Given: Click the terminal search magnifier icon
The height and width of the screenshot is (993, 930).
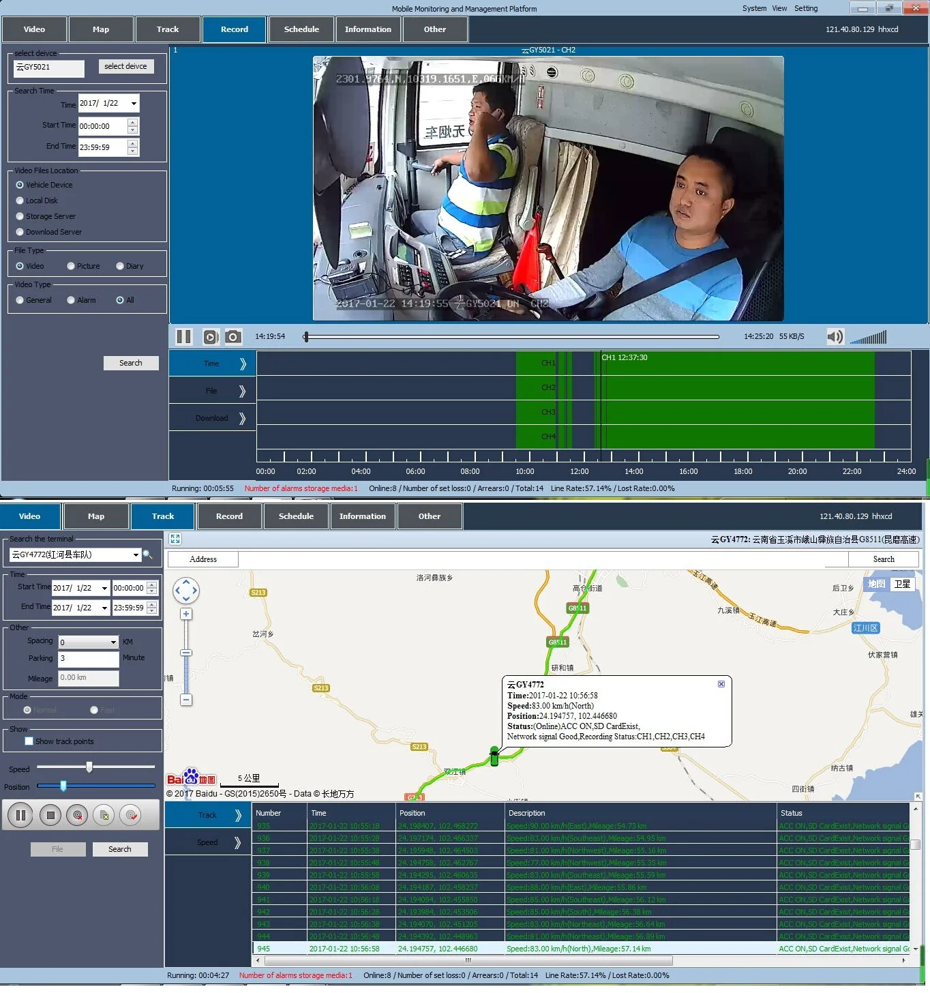Looking at the screenshot, I should [147, 554].
